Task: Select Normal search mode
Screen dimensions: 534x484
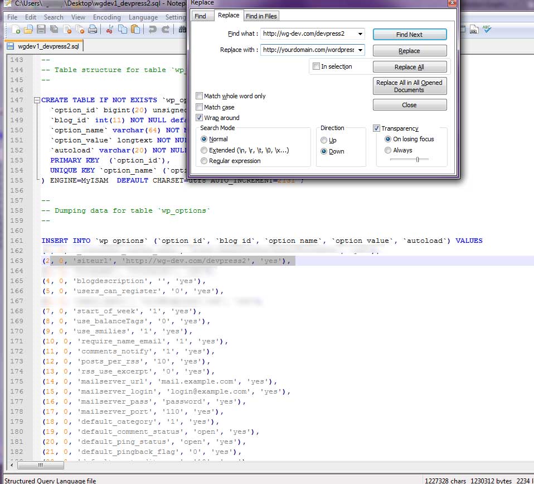Action: (x=204, y=139)
